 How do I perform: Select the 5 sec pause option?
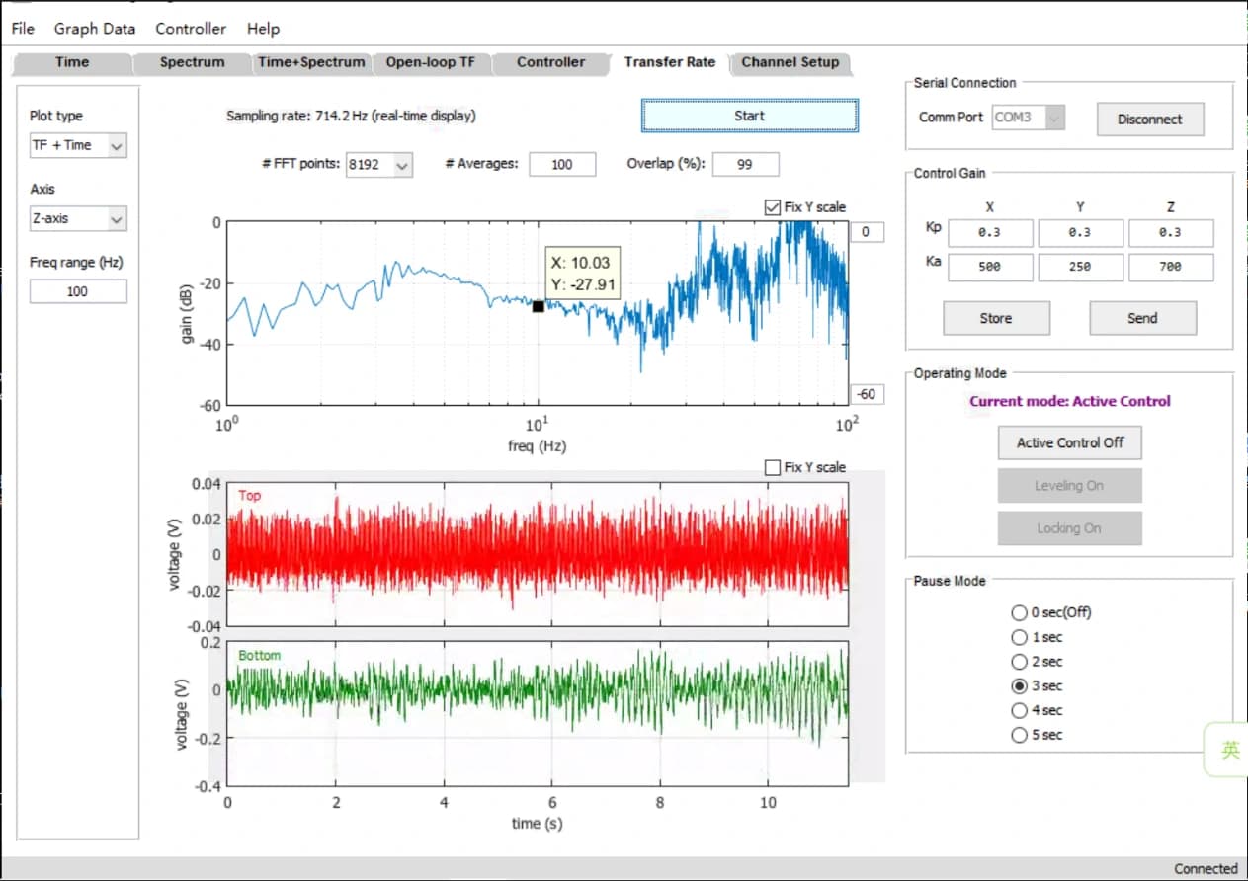click(x=1038, y=735)
